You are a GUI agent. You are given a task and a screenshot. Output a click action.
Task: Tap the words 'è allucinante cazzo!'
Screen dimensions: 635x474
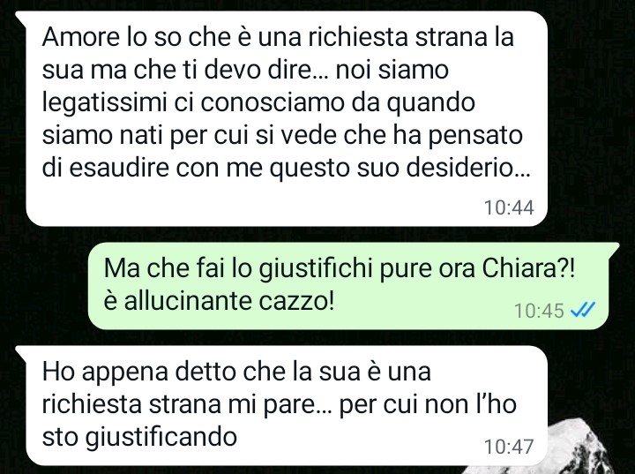pyautogui.click(x=219, y=301)
